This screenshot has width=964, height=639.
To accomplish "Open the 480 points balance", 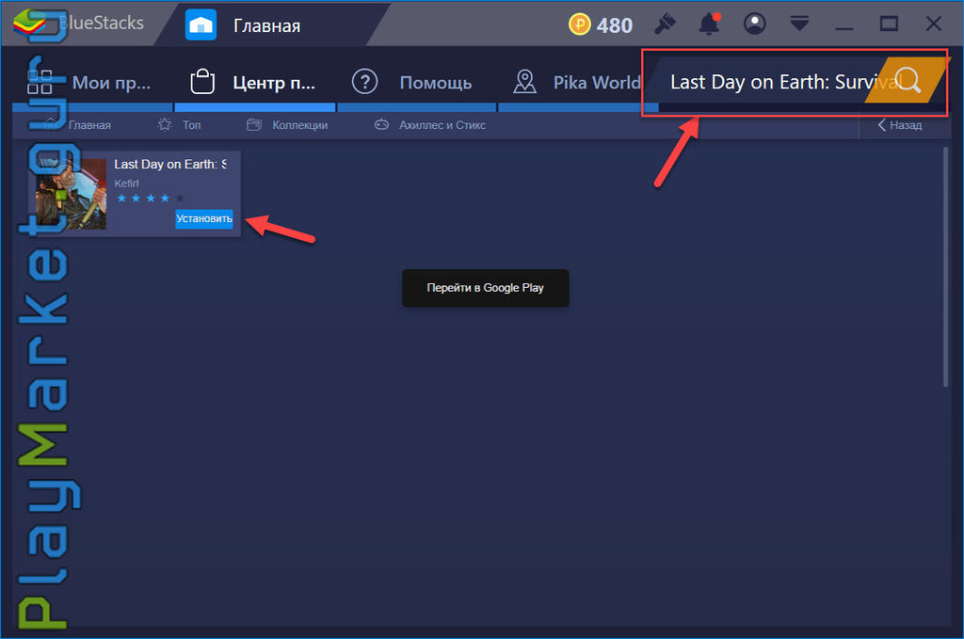I will 614,25.
